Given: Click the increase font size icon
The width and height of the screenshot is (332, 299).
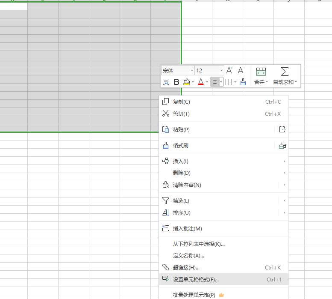Looking at the screenshot, I should [x=229, y=71].
